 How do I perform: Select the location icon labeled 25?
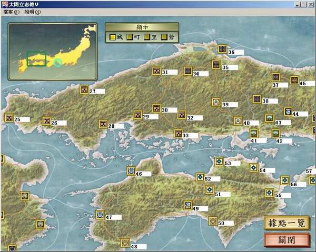(x=9, y=118)
